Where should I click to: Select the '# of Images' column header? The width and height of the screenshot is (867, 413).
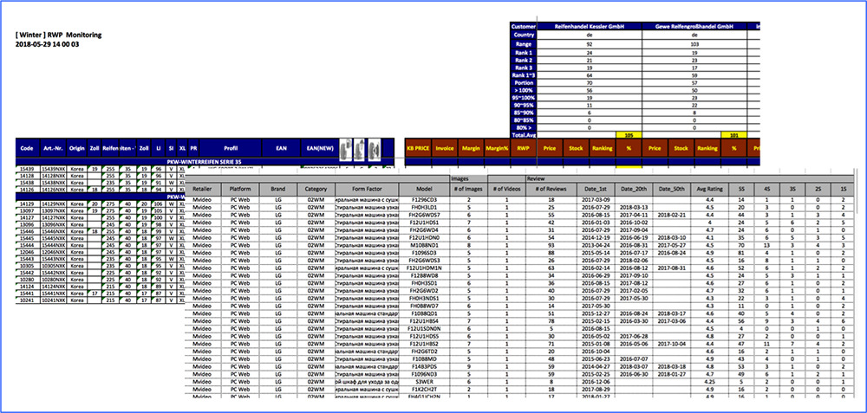(468, 189)
